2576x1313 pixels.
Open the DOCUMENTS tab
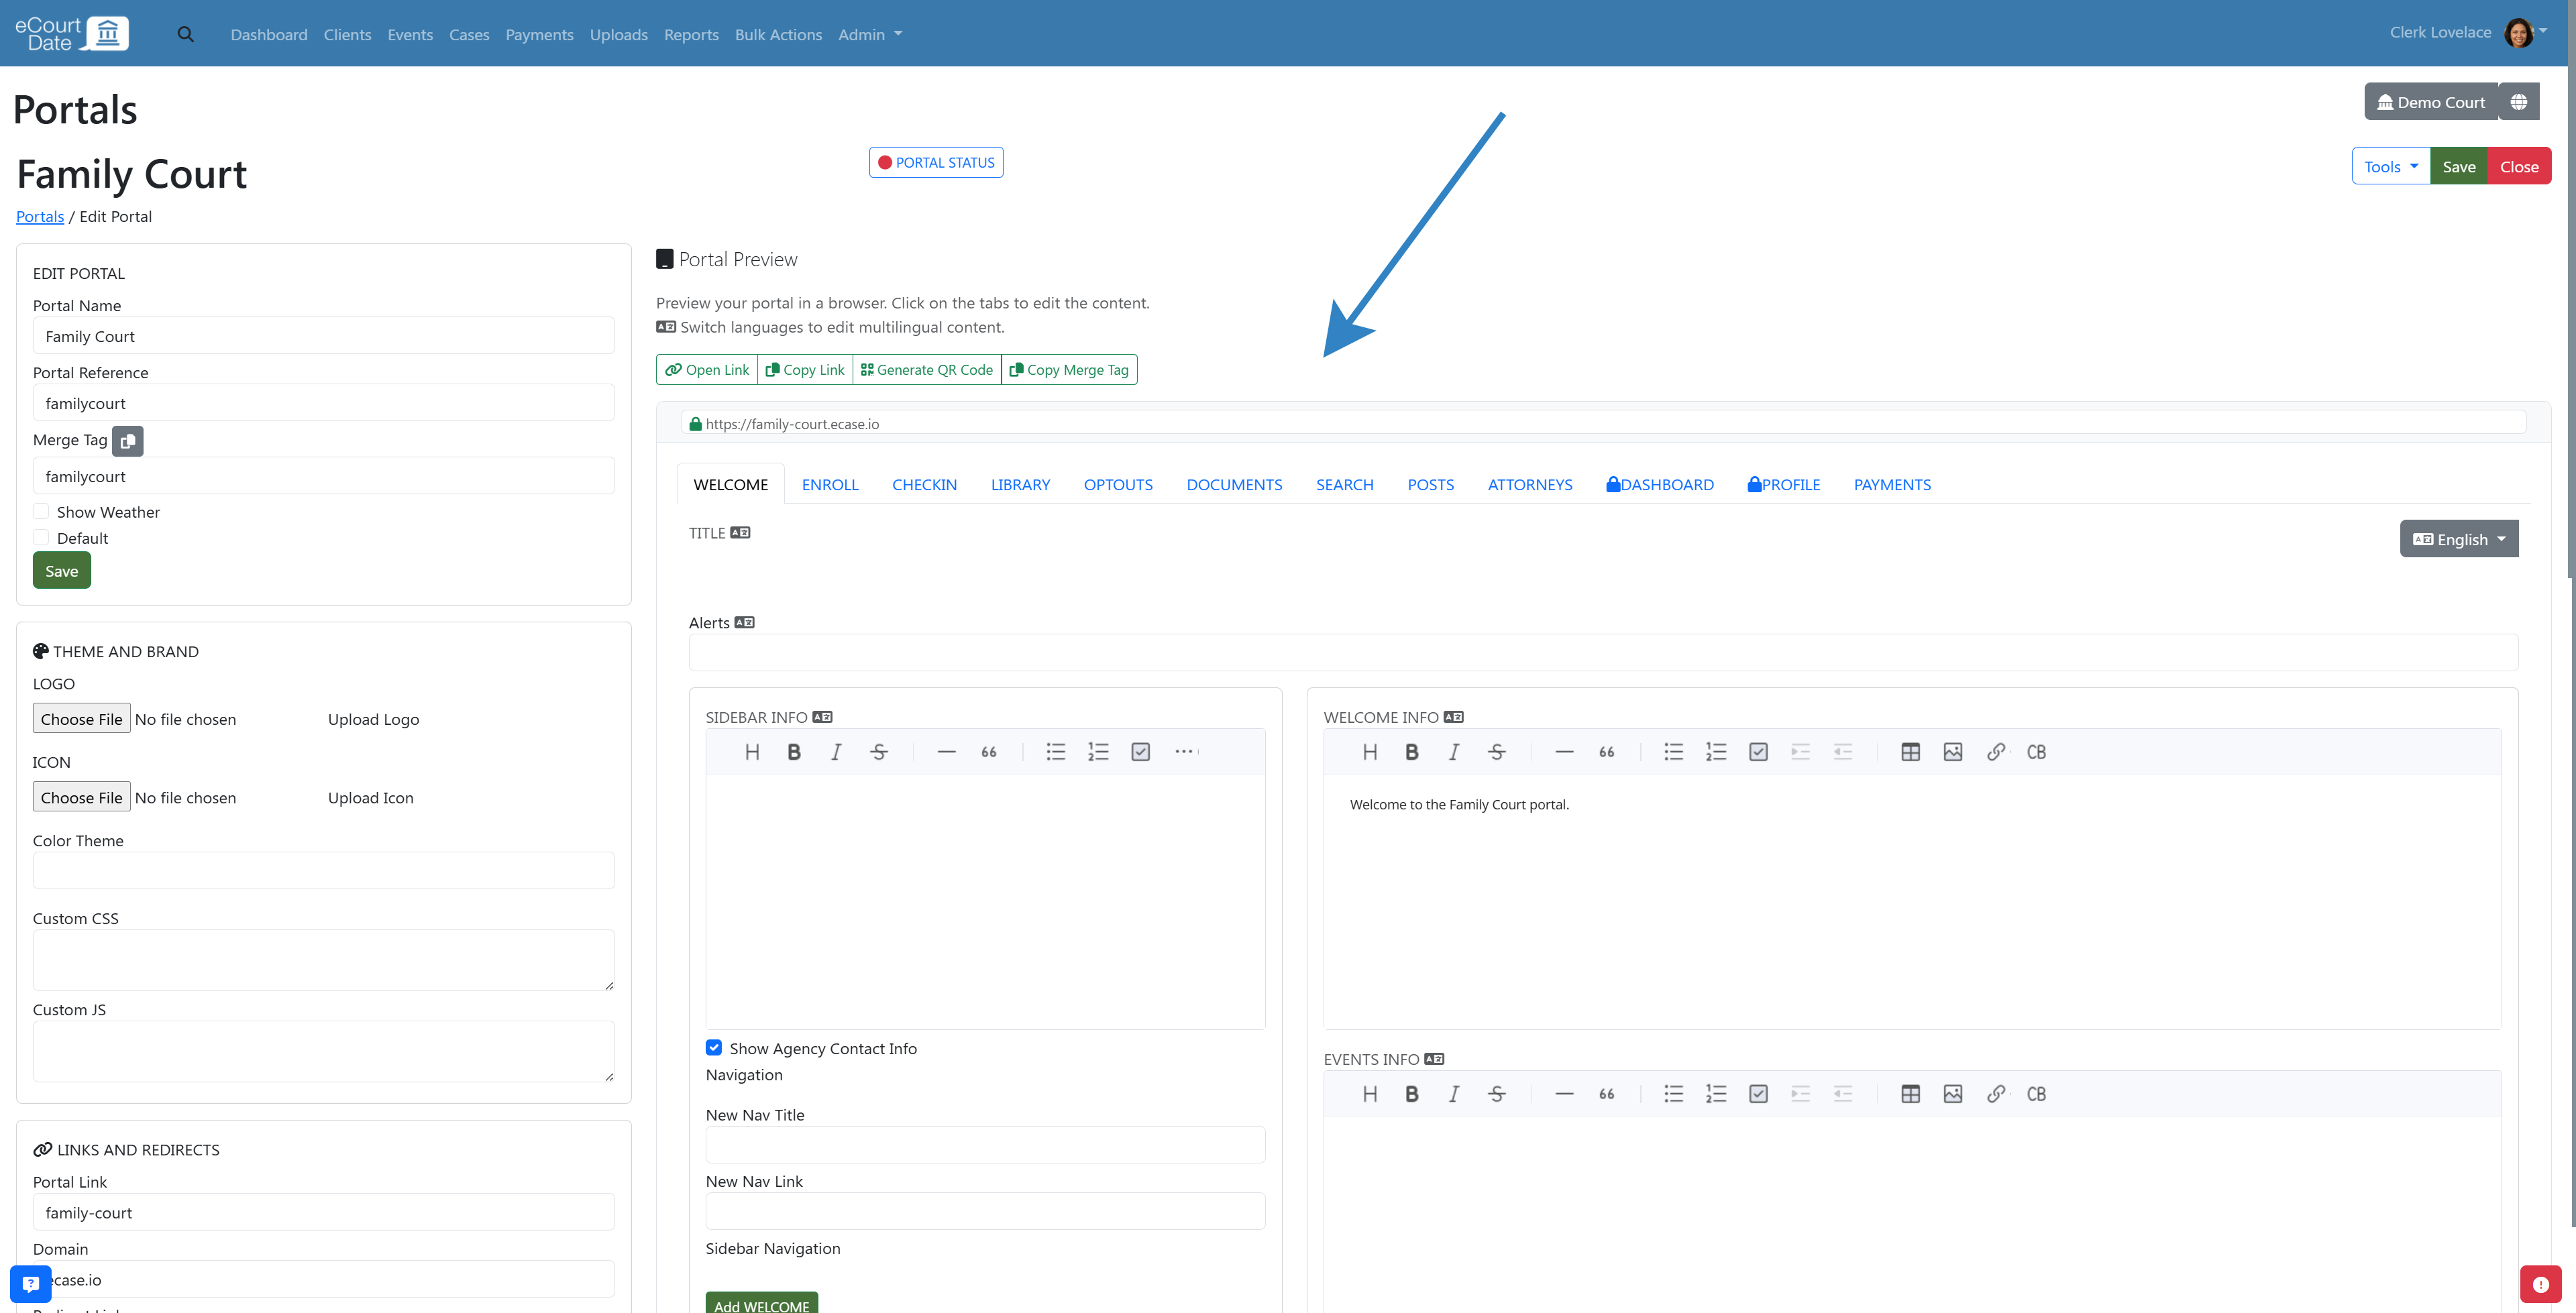1234,484
